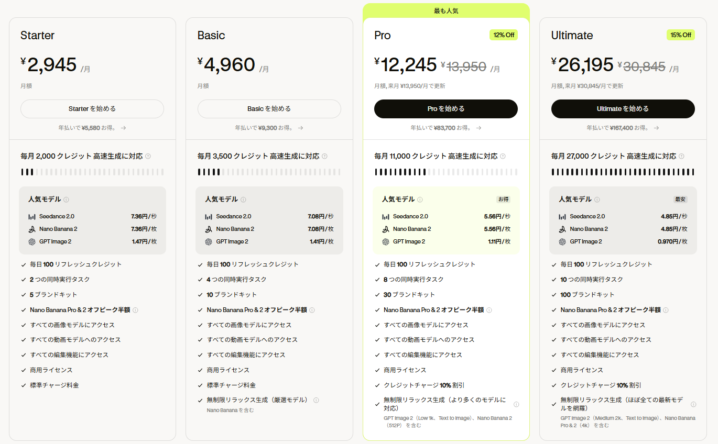Screen dimensions: 718x444
Task: Follow the 年払いで ¥83,700 お得 link
Action: coord(446,128)
